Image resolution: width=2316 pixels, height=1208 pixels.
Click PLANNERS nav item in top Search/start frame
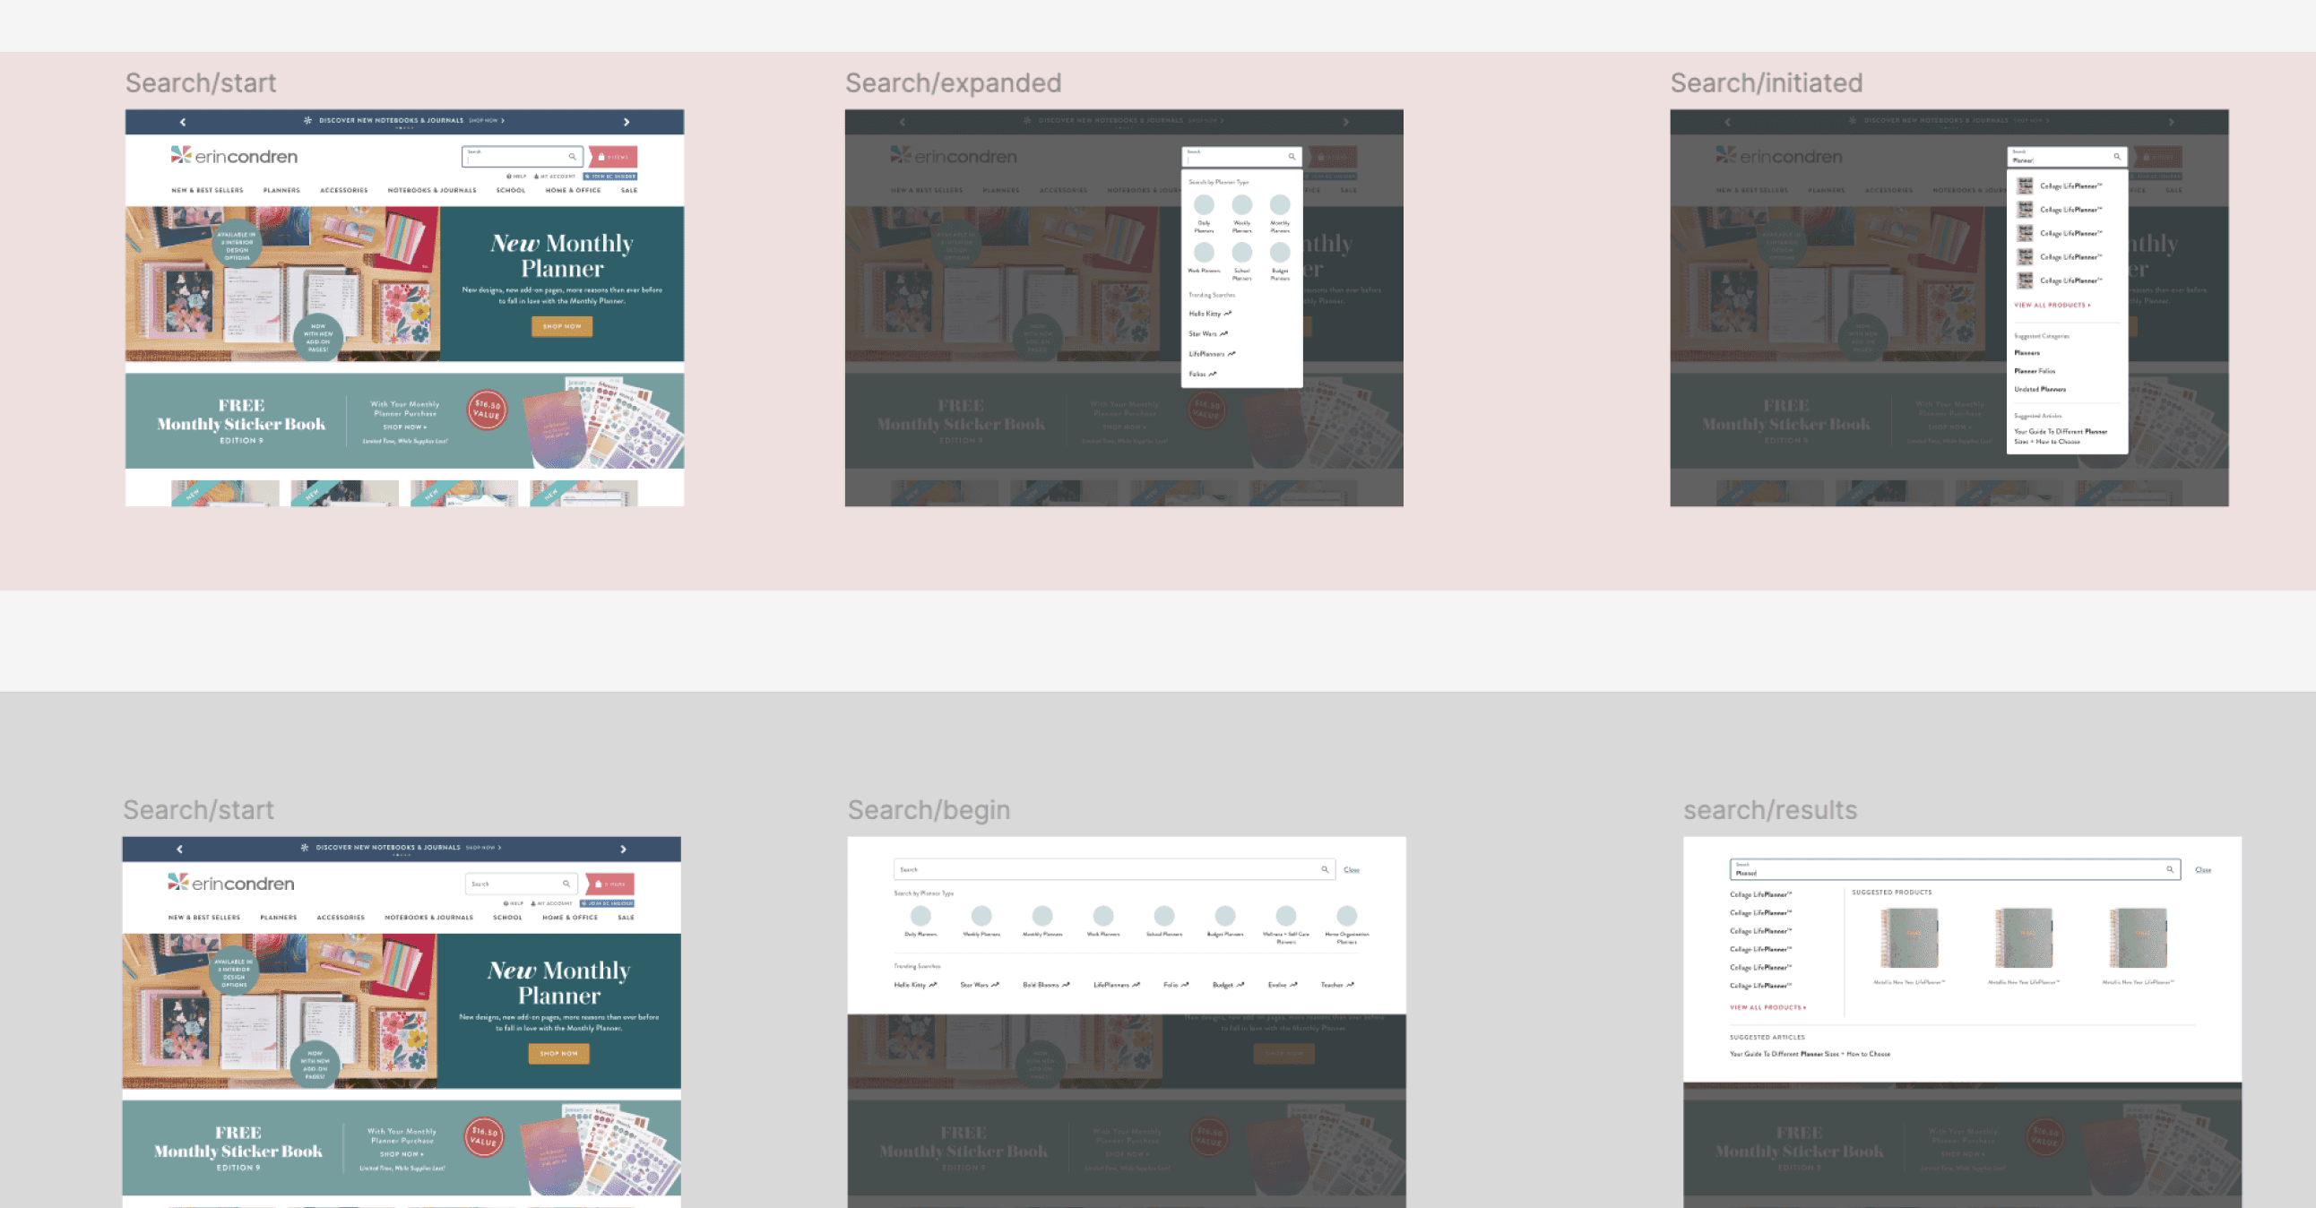(x=281, y=191)
